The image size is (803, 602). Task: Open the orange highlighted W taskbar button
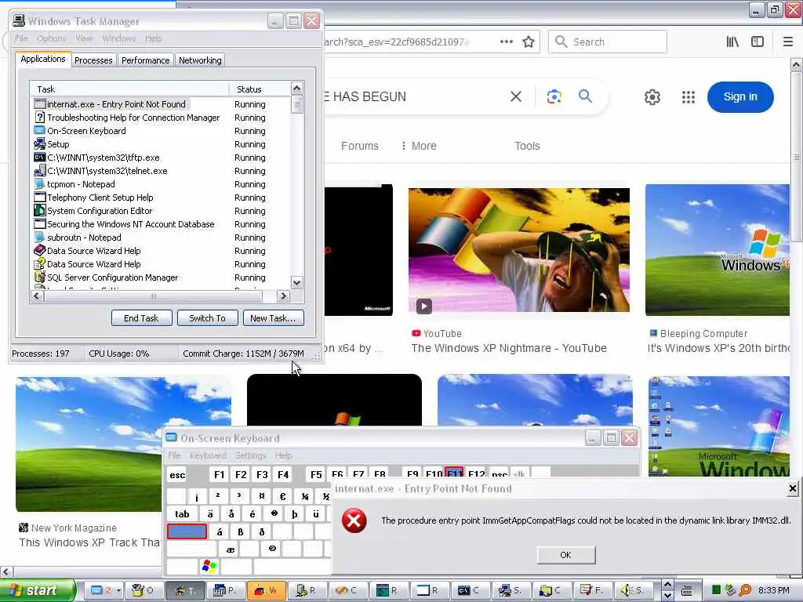266,590
